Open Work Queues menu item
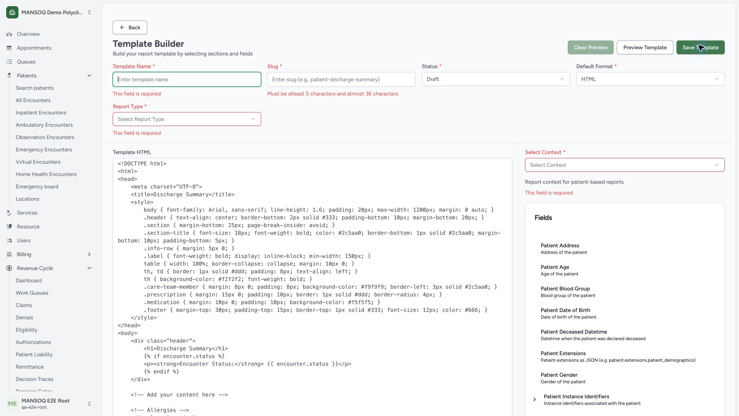The height and width of the screenshot is (416, 739). pos(32,293)
